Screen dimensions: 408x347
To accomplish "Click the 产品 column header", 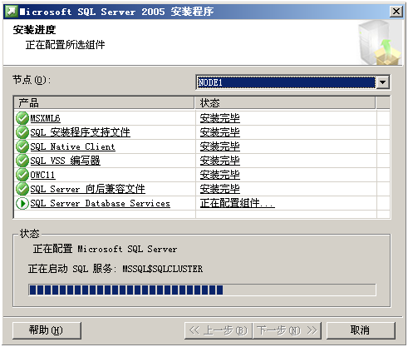I will [104, 103].
